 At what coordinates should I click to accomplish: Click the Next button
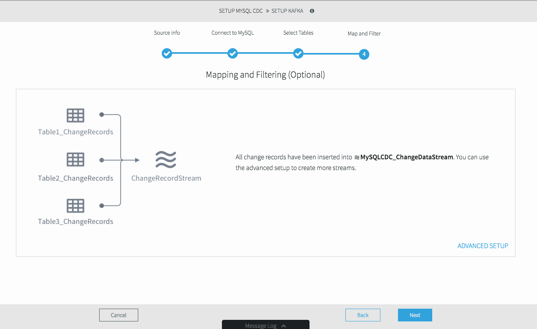(415, 315)
